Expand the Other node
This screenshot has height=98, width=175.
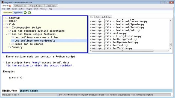pos(4,21)
